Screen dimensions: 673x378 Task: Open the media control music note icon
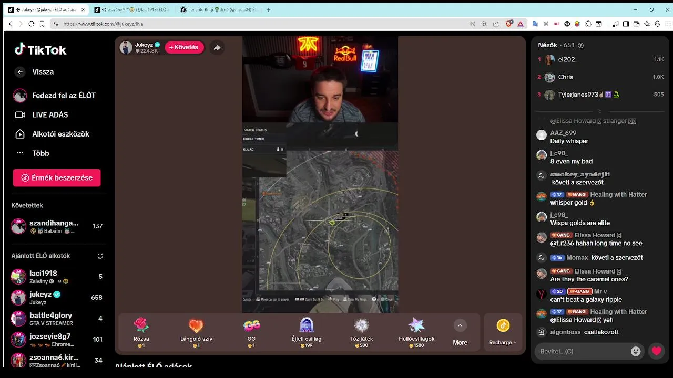[x=615, y=24]
